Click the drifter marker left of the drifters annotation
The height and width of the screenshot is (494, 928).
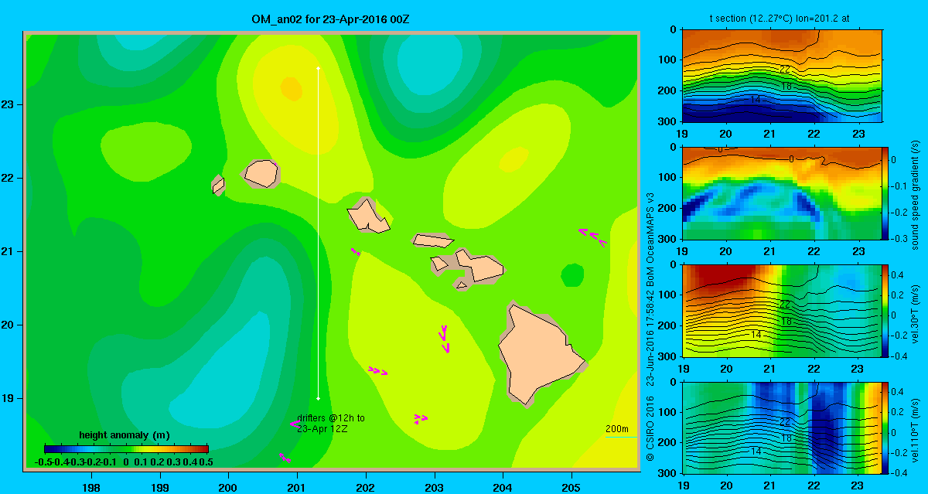click(294, 424)
